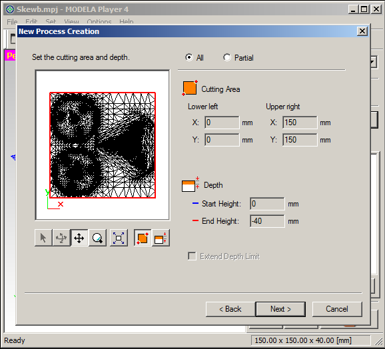Viewport: 385px width, 349px height.
Task: Click the Ready status bar text
Action: 15,340
